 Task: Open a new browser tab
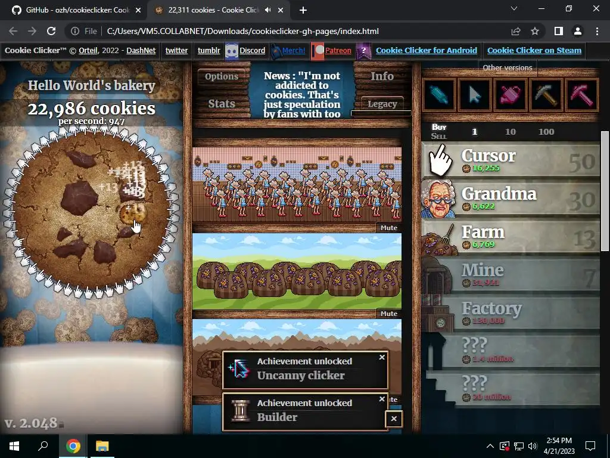(303, 11)
